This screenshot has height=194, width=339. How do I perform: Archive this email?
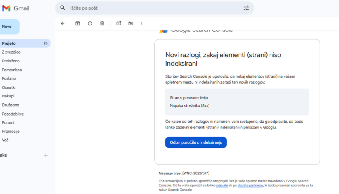pos(77,23)
